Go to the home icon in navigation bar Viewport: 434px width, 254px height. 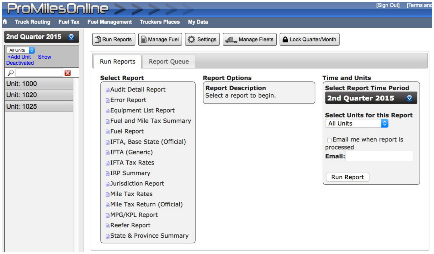[x=5, y=21]
